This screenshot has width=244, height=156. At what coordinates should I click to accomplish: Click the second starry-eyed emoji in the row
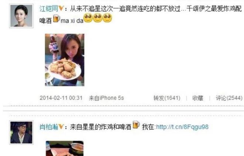(98, 18)
